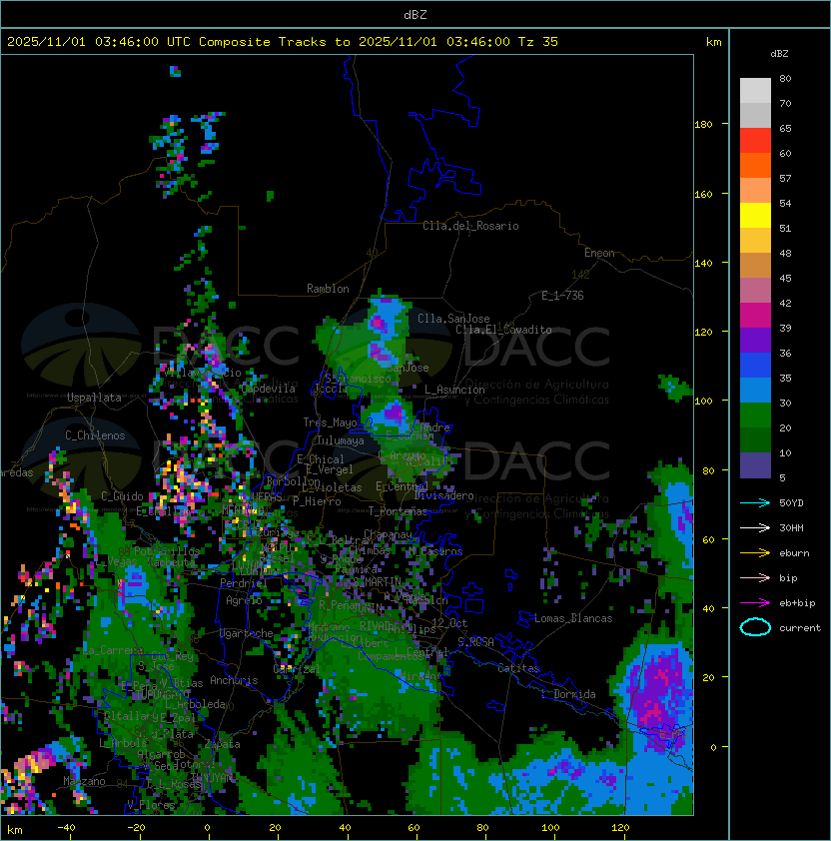The height and width of the screenshot is (841, 831).
Task: Click the 'Tres_Mayo' map label
Action: (x=330, y=422)
